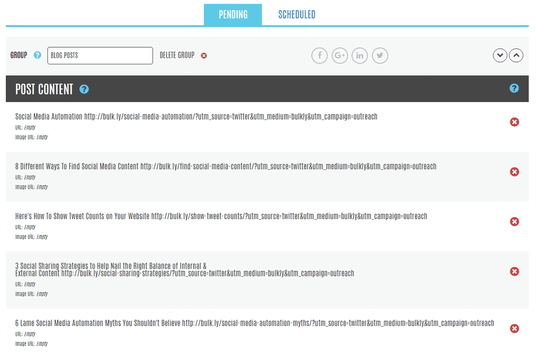Toggle the Twitter account icon
Screen dimensions: 536x357
coord(380,56)
